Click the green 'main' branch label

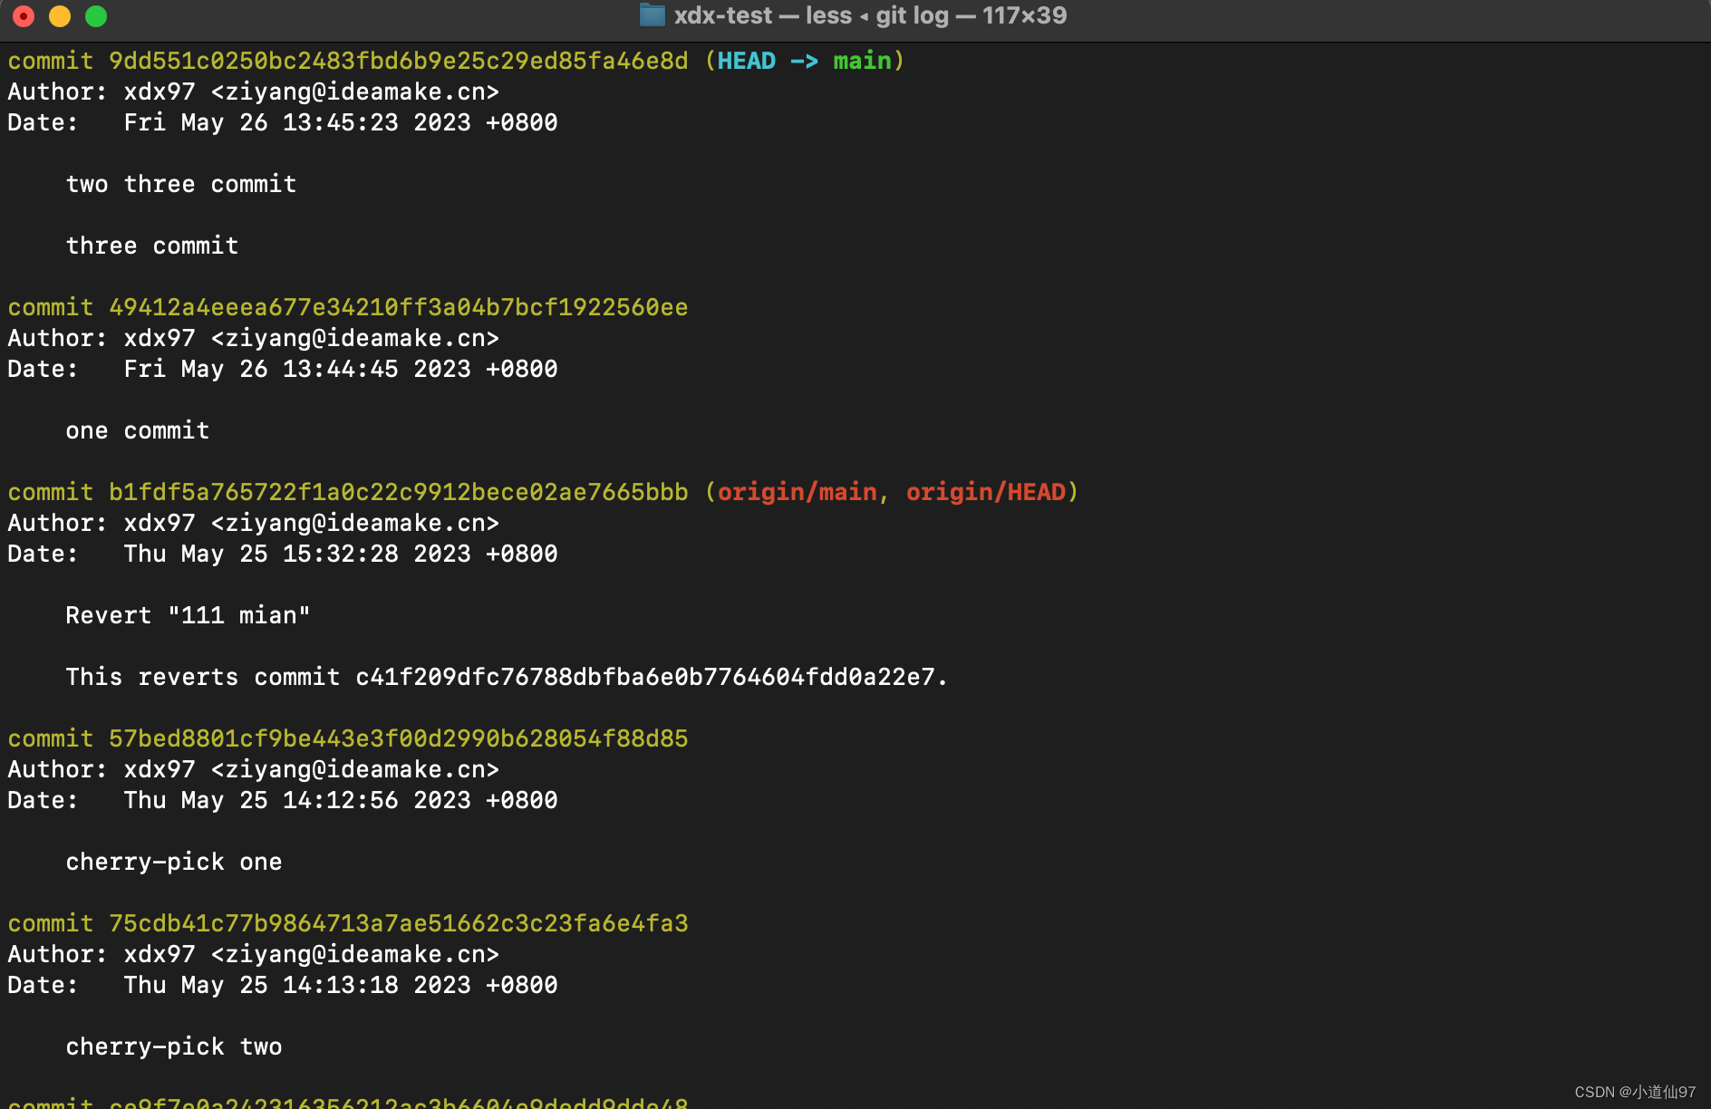click(863, 61)
